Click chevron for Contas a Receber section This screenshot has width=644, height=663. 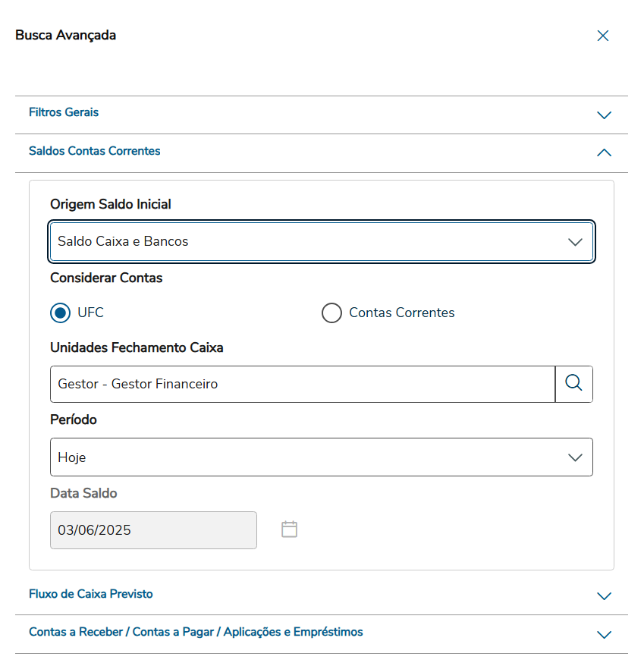pos(604,635)
